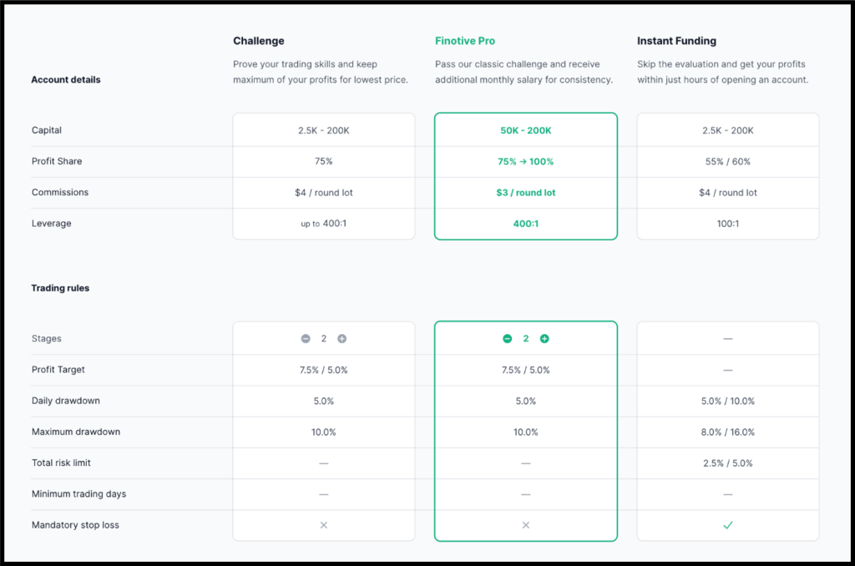Click the 2.5% / 5.0% total risk limit
This screenshot has width=855, height=566.
[x=728, y=463]
